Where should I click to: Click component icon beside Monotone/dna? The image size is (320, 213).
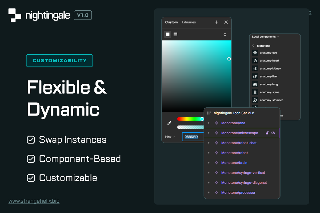tap(216, 123)
